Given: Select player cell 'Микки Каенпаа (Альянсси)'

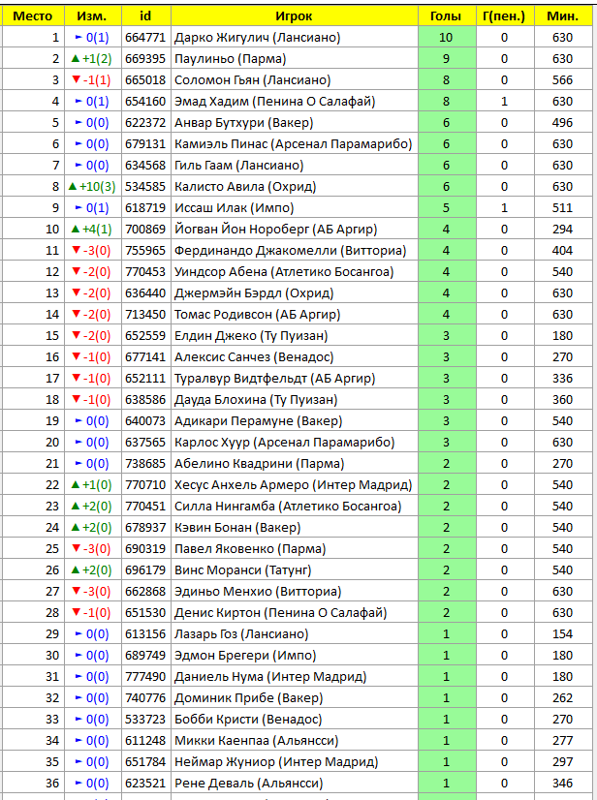Looking at the screenshot, I should 295,740.
